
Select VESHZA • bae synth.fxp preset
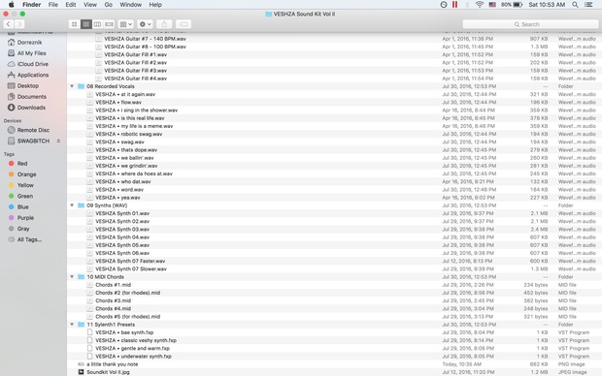pyautogui.click(x=124, y=332)
